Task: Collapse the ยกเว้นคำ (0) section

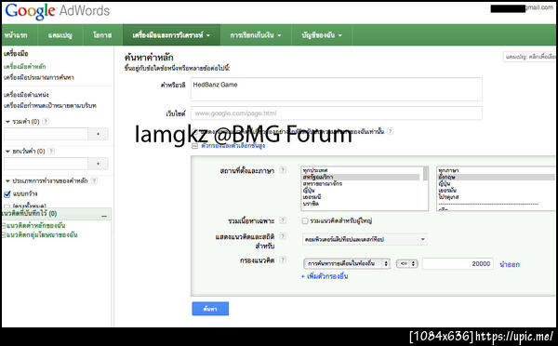Action: click(x=7, y=152)
